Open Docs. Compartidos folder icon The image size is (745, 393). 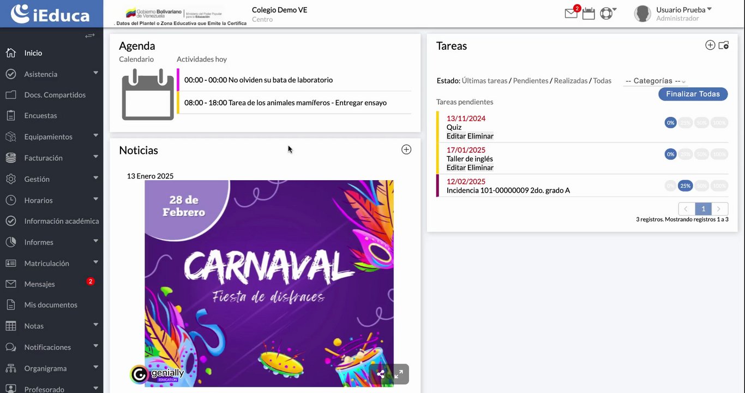[11, 95]
